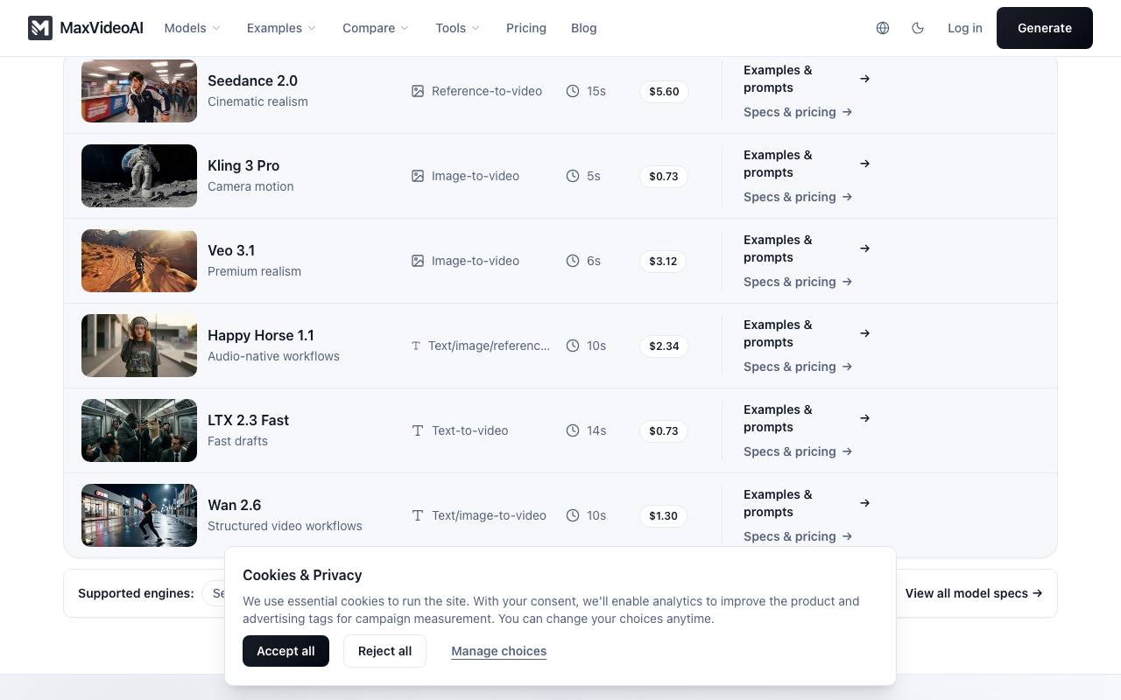Open Manage choices for cookies
1121x700 pixels.
tap(499, 651)
